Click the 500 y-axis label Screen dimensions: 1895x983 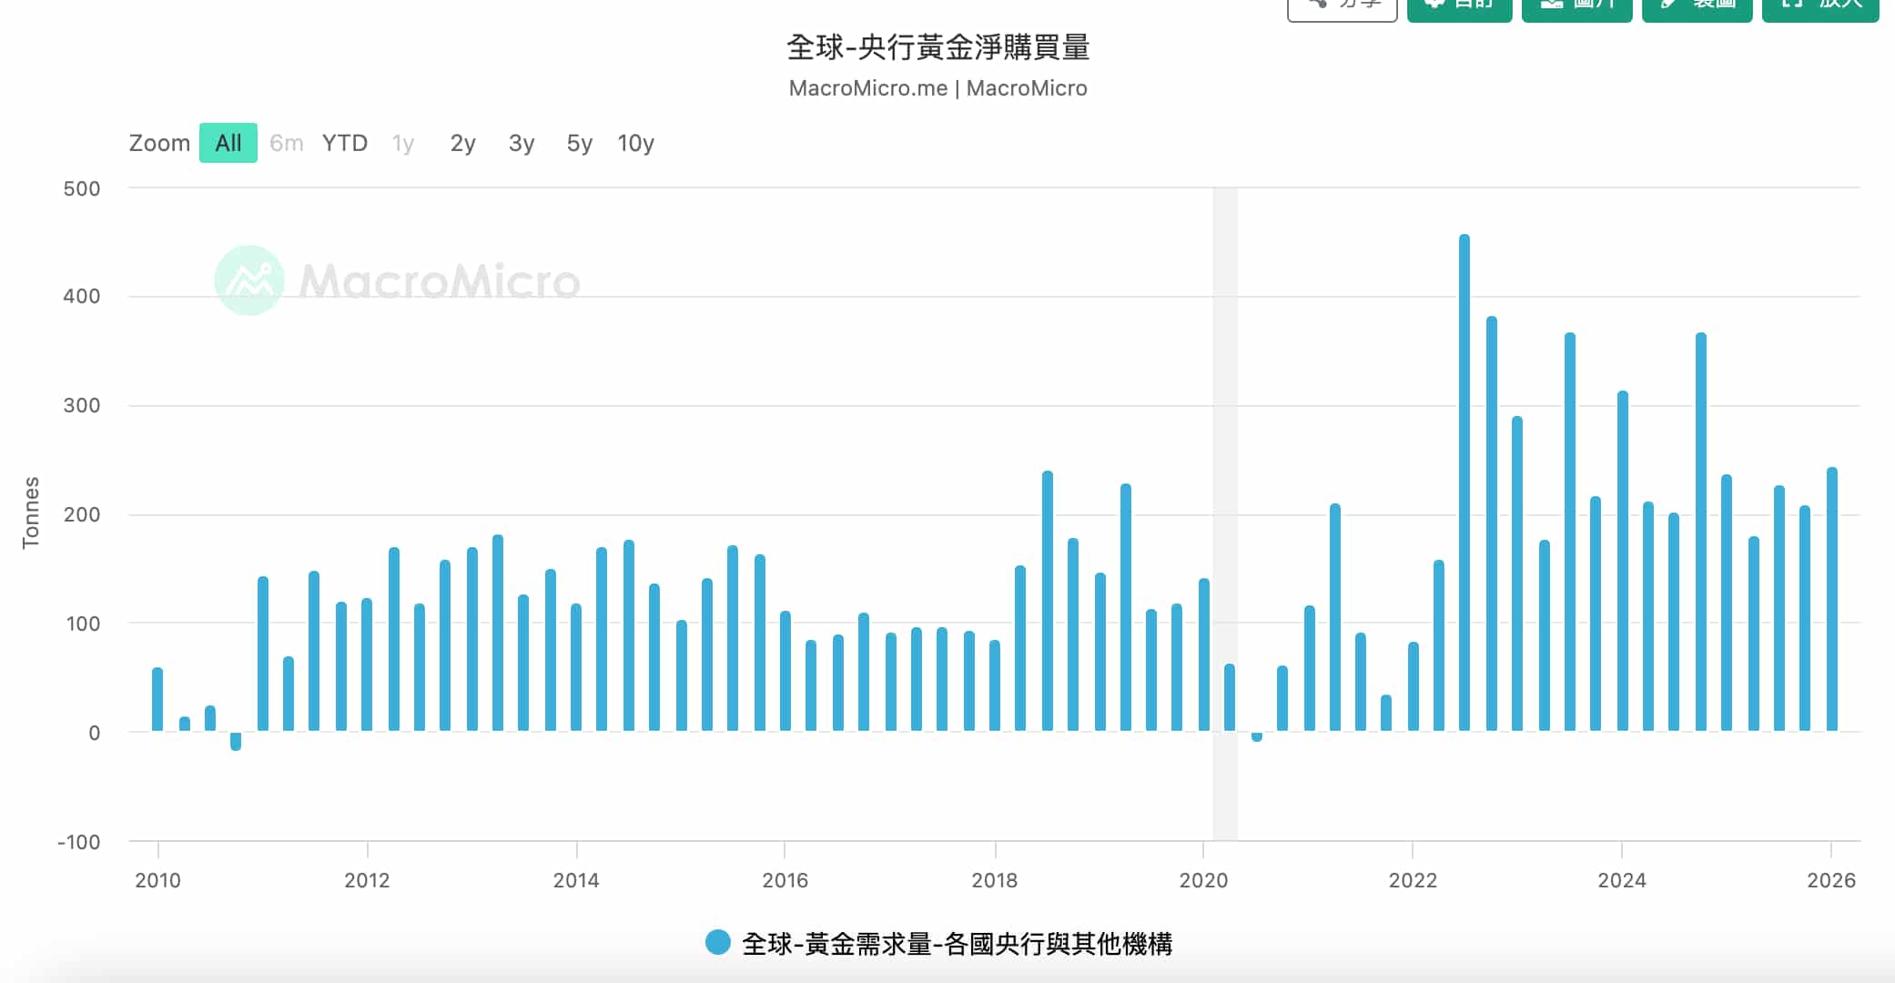[x=82, y=188]
